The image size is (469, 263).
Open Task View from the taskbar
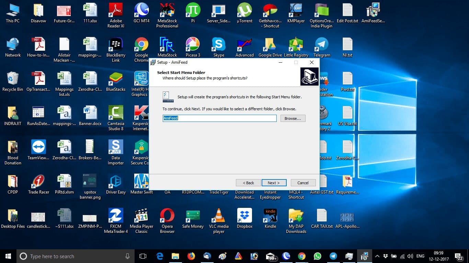pos(143,256)
